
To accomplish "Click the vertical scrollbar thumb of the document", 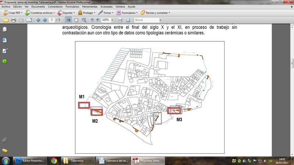I will (x=292, y=63).
